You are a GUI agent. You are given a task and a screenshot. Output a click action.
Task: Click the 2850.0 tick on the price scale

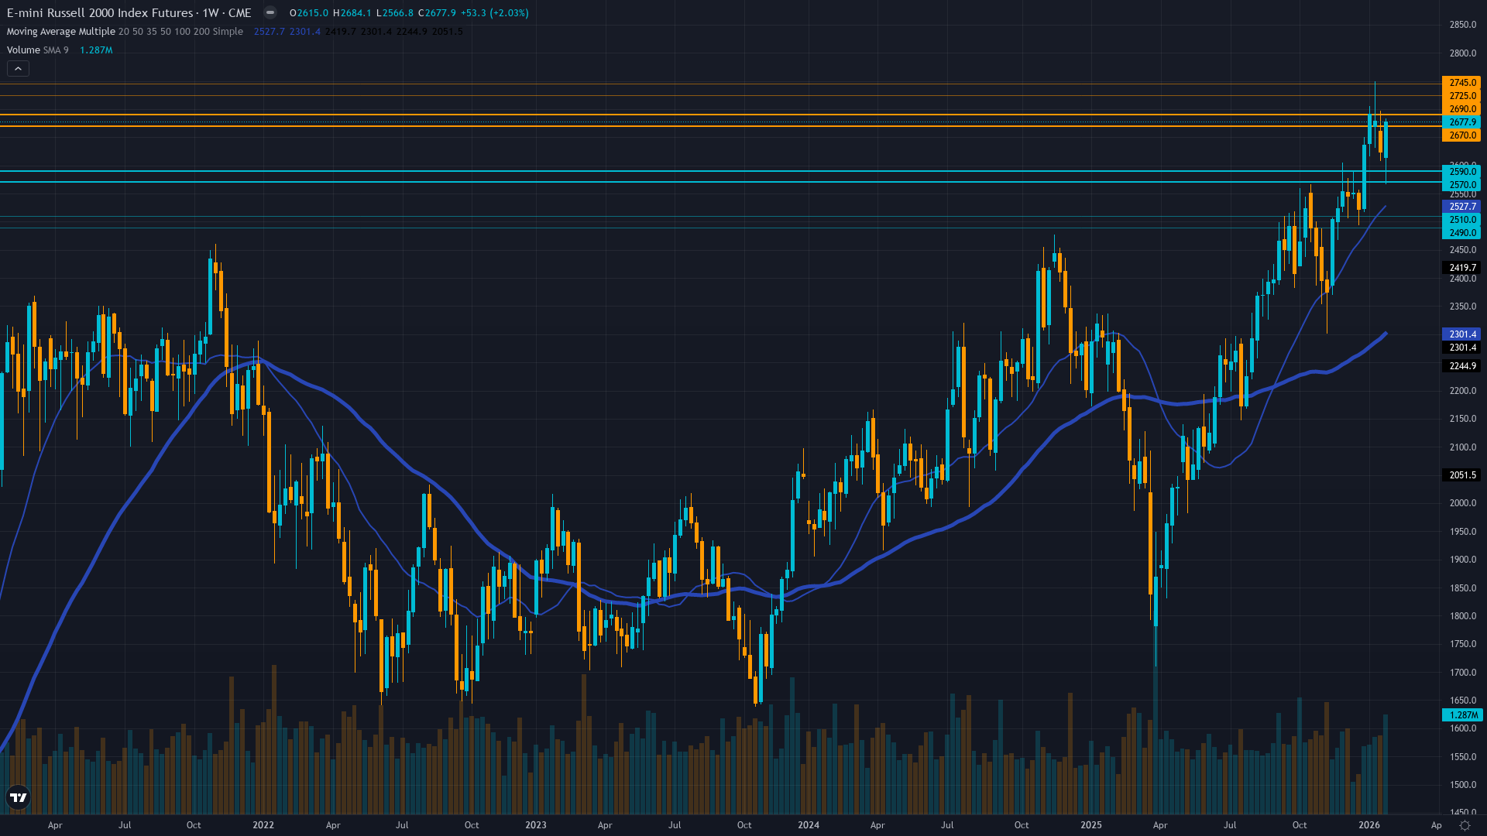tap(1462, 25)
